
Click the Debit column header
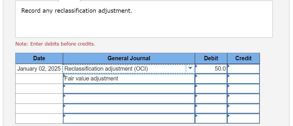(x=211, y=58)
